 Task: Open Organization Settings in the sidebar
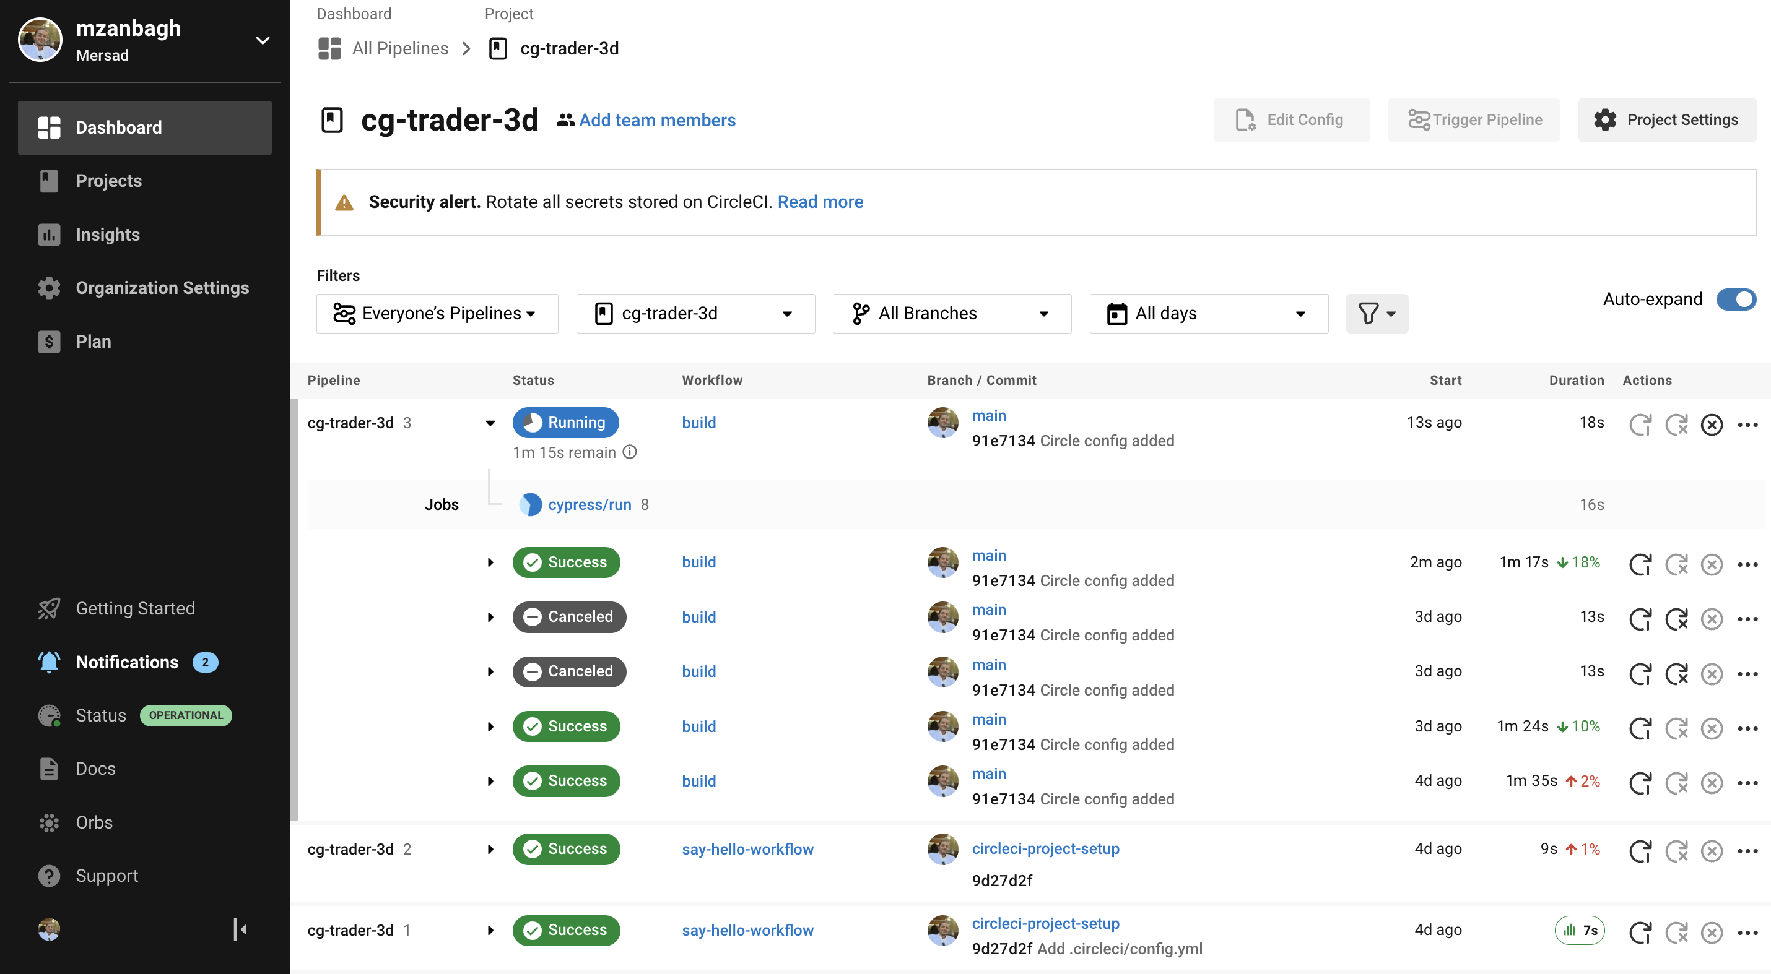tap(162, 288)
